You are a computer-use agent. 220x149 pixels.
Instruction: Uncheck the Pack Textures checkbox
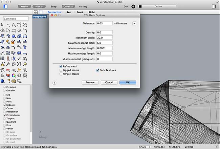98,70
